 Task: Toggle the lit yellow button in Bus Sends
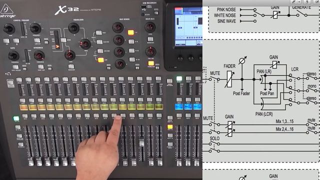point(131,32)
